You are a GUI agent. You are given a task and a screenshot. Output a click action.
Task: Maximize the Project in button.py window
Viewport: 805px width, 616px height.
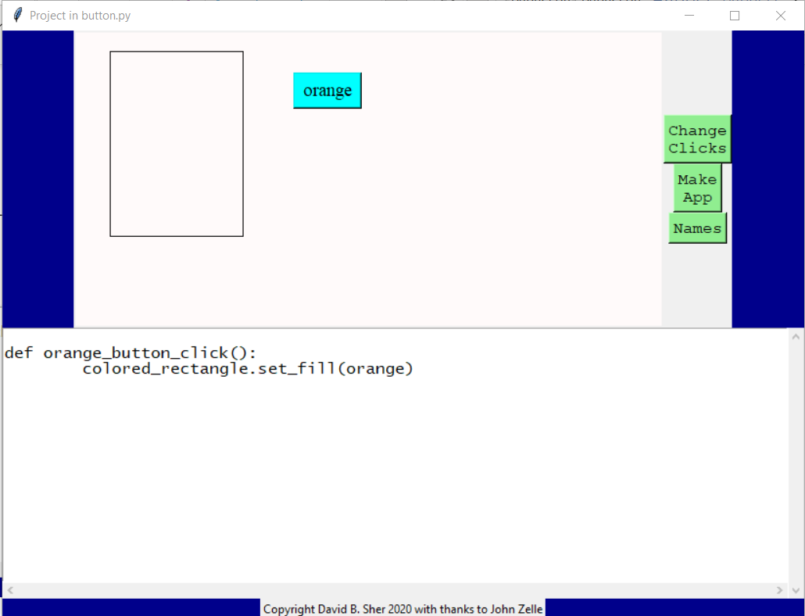(x=735, y=16)
